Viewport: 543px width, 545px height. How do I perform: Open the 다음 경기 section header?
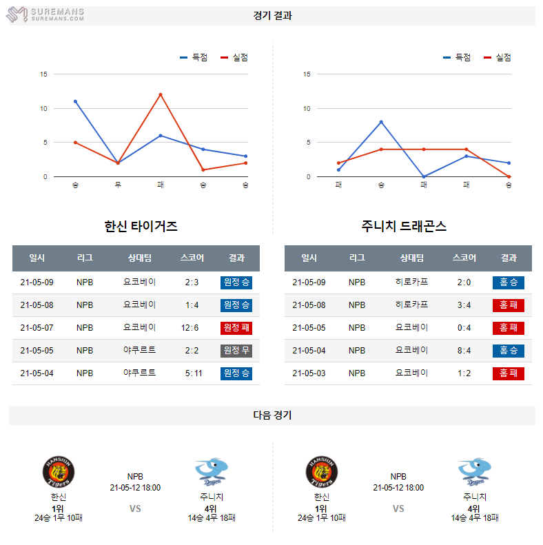pos(272,415)
